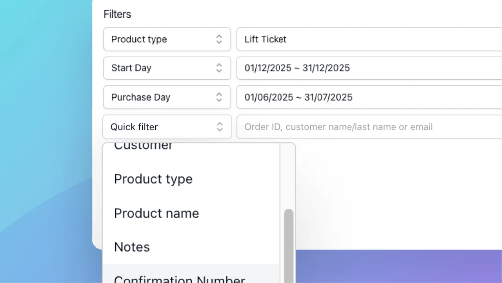Select Product name in the dropdown list
The height and width of the screenshot is (283, 502).
(191, 213)
